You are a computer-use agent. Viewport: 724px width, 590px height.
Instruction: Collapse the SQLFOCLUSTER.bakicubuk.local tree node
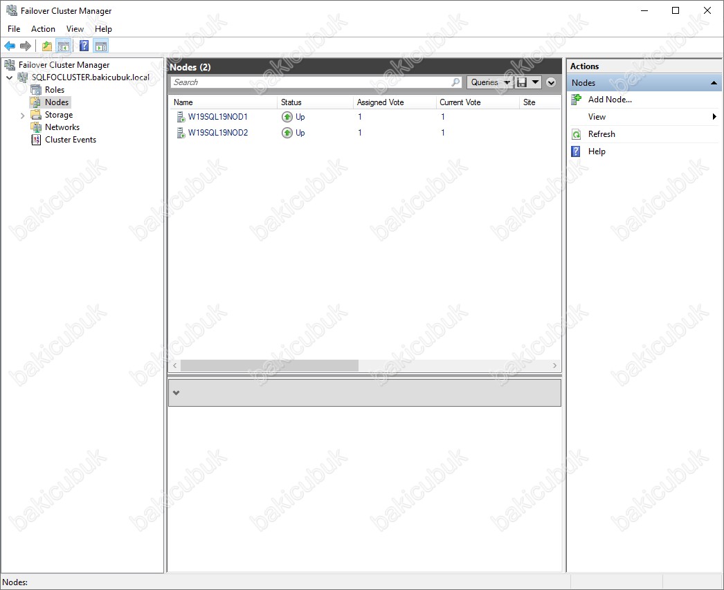pos(9,77)
